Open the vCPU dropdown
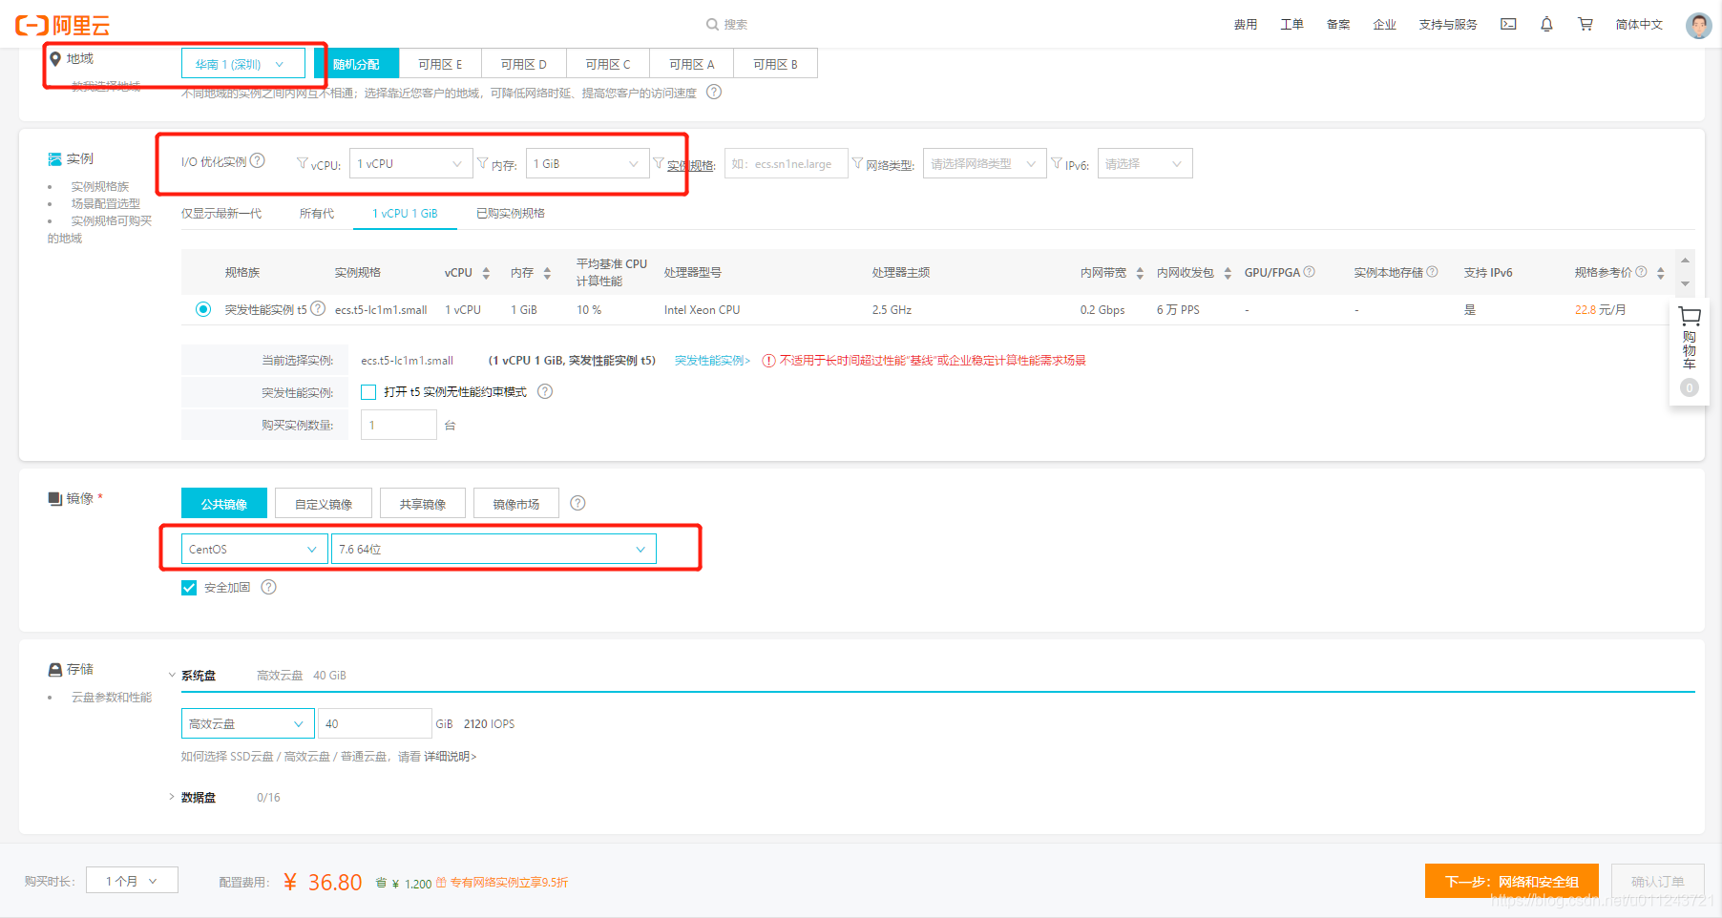The width and height of the screenshot is (1722, 918). (x=411, y=163)
